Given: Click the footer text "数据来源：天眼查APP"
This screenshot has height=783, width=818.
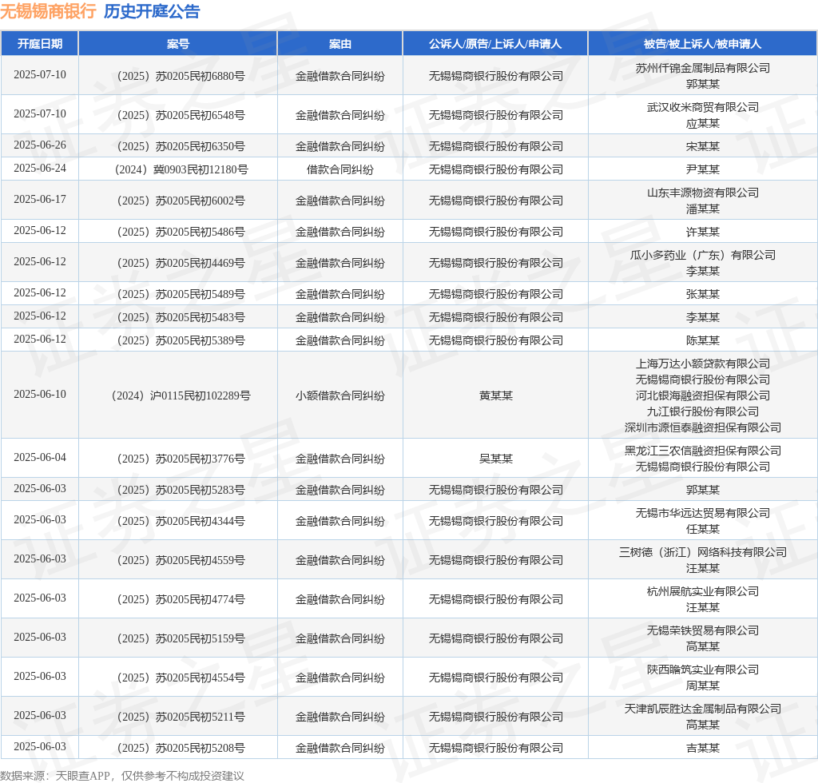Looking at the screenshot, I should tap(55, 776).
